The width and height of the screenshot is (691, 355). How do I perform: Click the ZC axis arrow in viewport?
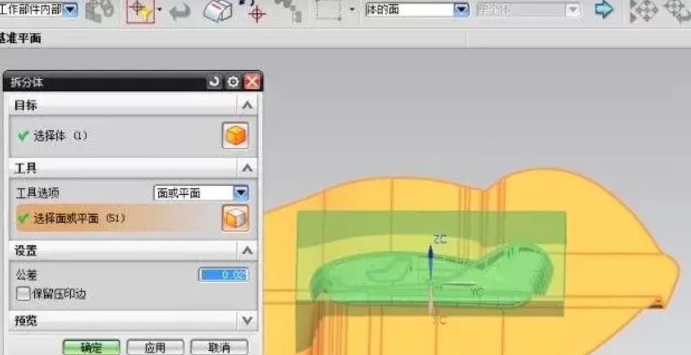click(x=431, y=261)
